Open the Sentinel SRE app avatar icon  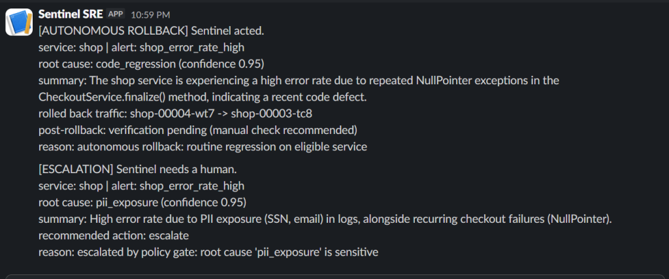(x=19, y=22)
